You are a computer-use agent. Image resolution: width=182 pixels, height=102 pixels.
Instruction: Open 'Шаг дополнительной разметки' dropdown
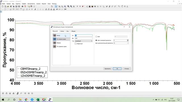[x=121, y=43]
